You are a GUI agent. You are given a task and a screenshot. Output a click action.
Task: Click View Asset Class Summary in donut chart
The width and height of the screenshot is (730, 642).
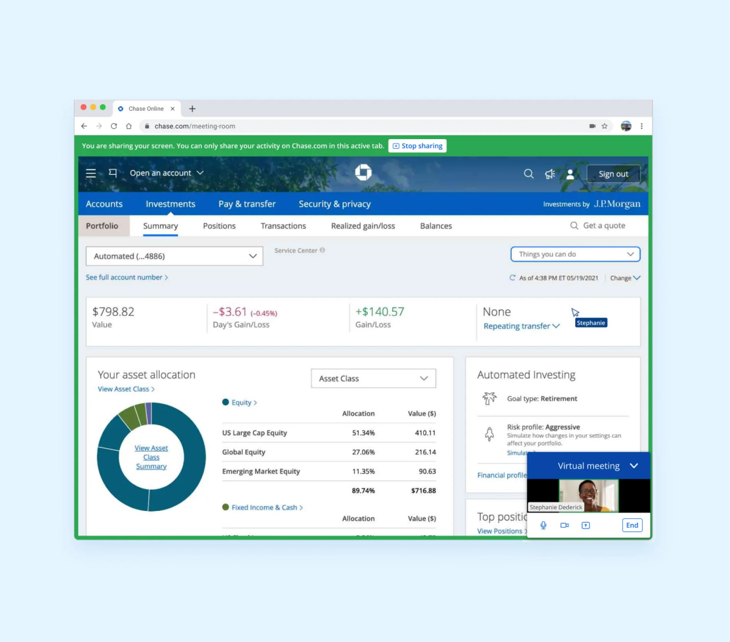[151, 457]
